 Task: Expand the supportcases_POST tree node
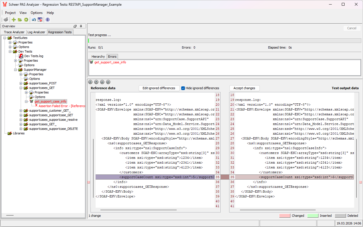[x=21, y=83]
